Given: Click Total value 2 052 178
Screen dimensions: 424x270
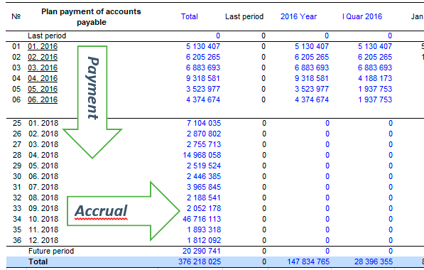Looking at the screenshot, I should click(204, 208).
